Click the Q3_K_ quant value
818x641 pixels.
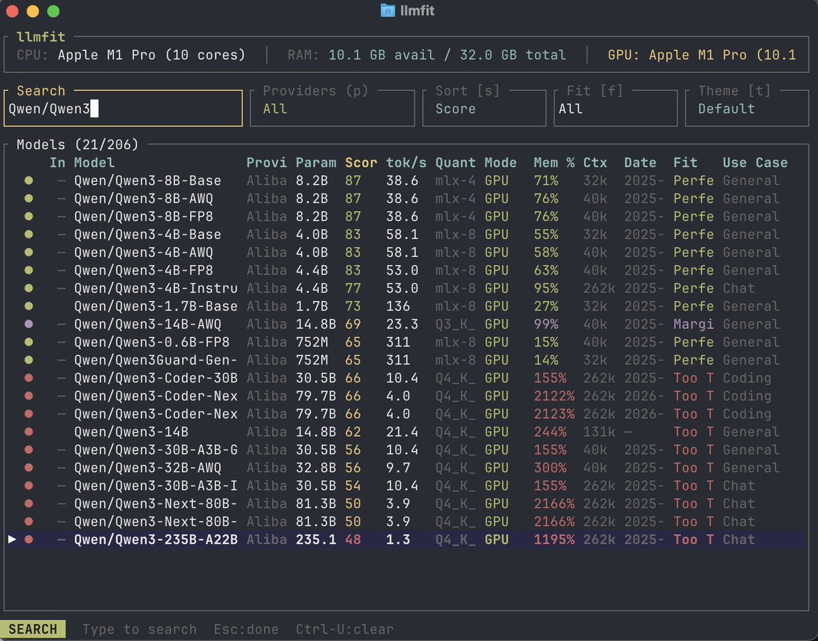click(x=455, y=324)
